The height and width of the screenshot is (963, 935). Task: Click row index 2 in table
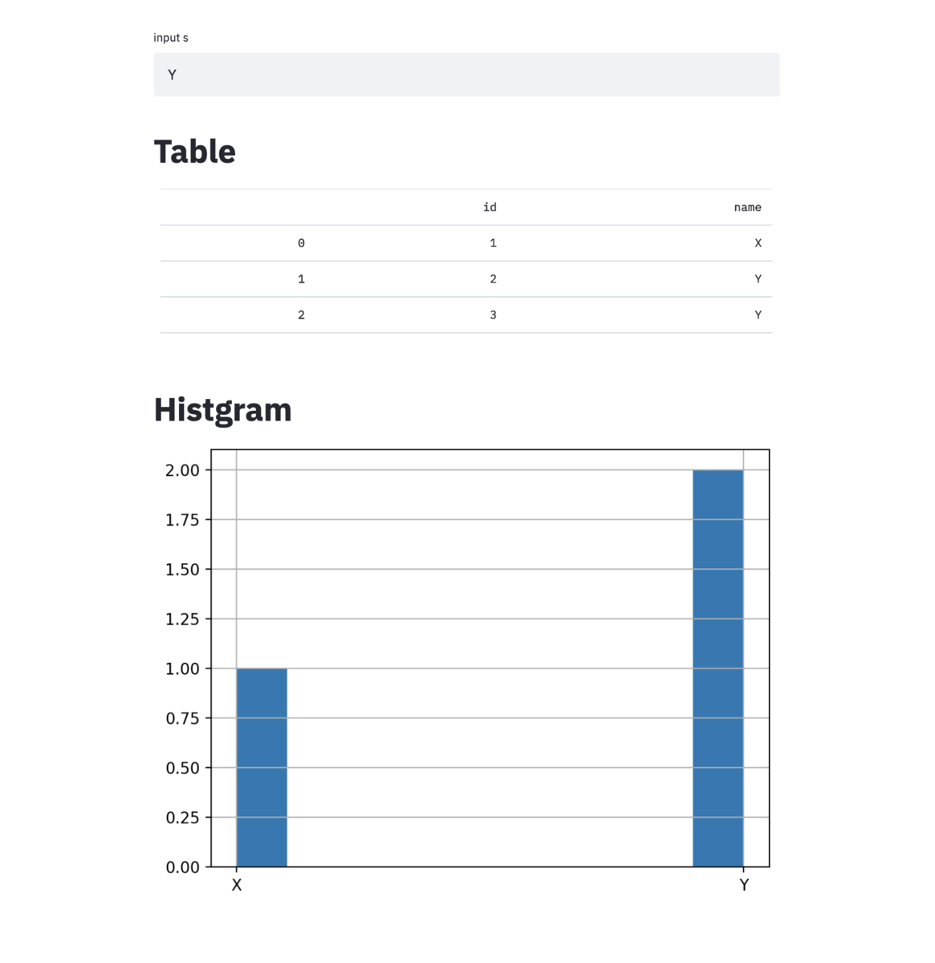[301, 315]
